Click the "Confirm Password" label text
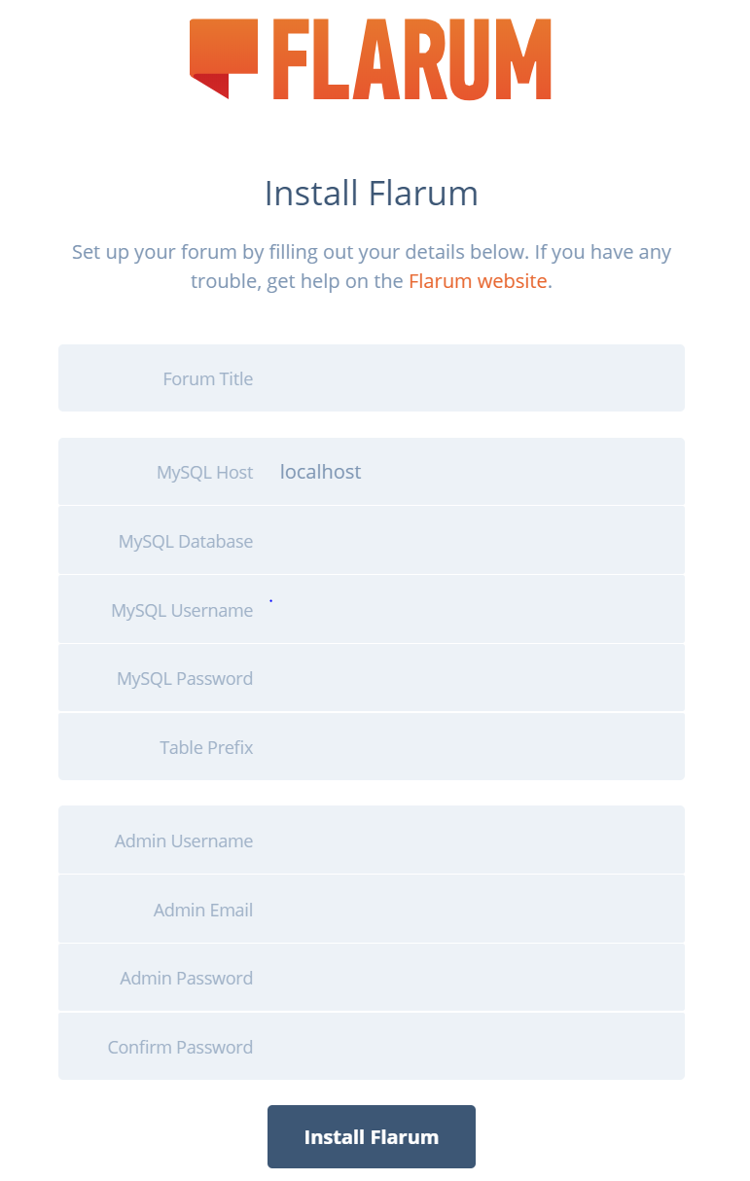 [x=180, y=1048]
